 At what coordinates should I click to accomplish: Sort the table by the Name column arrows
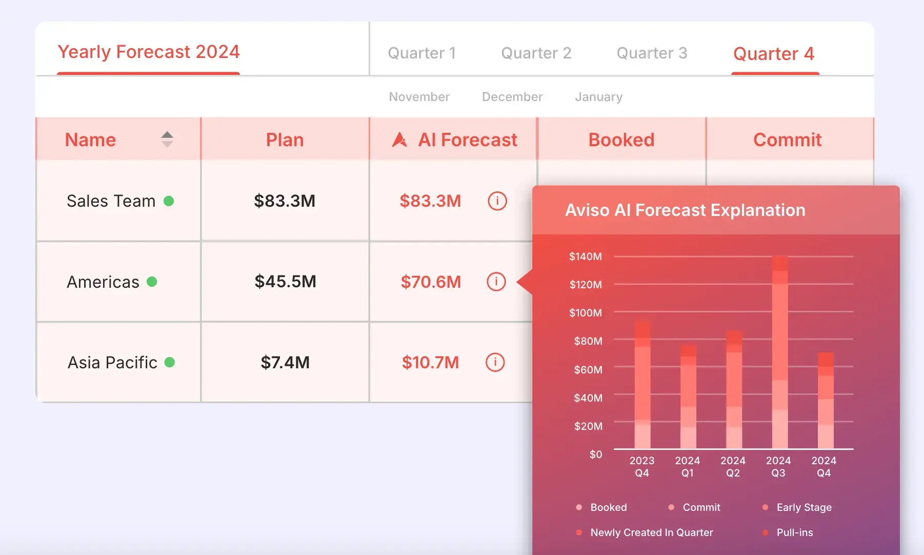tap(167, 140)
